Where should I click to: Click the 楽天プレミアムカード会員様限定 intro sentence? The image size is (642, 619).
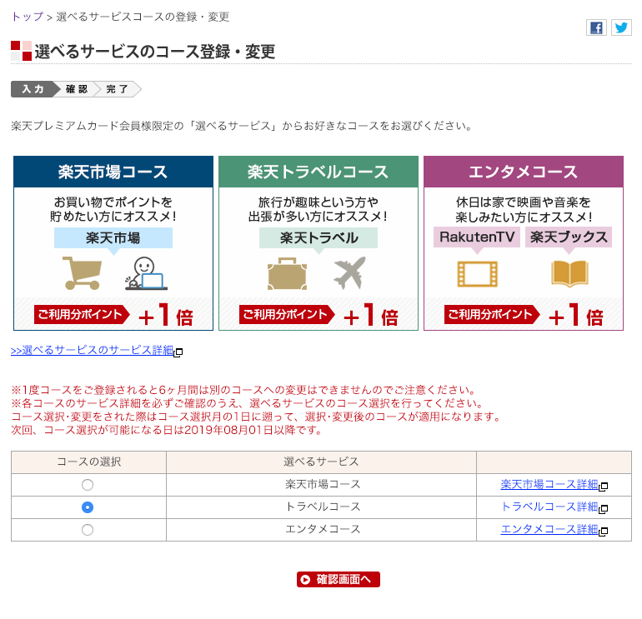click(242, 126)
